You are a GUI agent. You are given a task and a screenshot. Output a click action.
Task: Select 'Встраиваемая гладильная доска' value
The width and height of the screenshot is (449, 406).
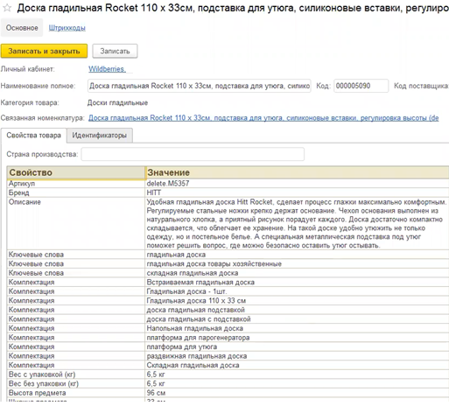(x=297, y=282)
